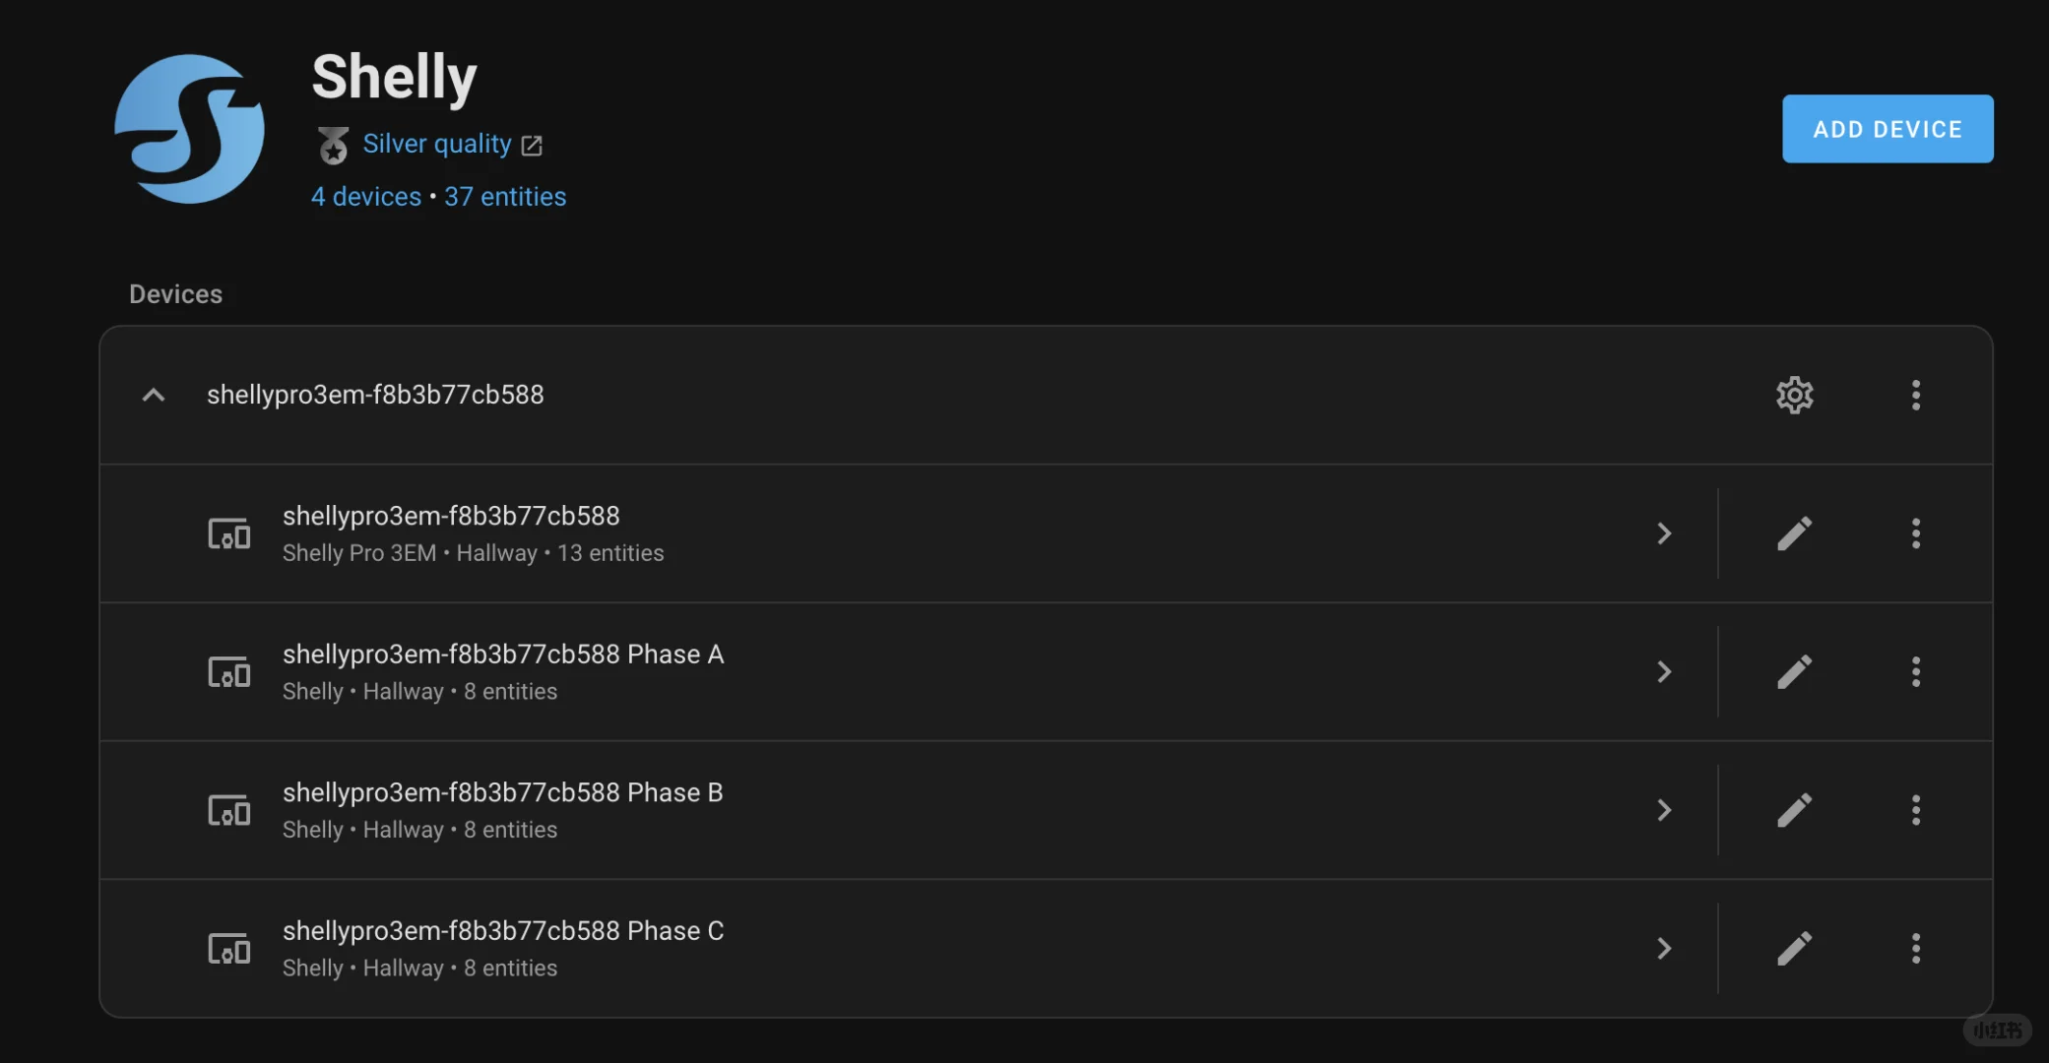Edit the Shelly Pro 3EM device name
Image resolution: width=2049 pixels, height=1063 pixels.
(1794, 533)
